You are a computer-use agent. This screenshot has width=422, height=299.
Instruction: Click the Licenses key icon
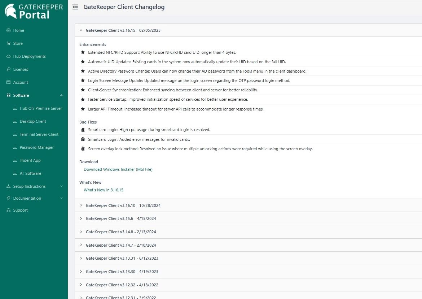point(8,69)
